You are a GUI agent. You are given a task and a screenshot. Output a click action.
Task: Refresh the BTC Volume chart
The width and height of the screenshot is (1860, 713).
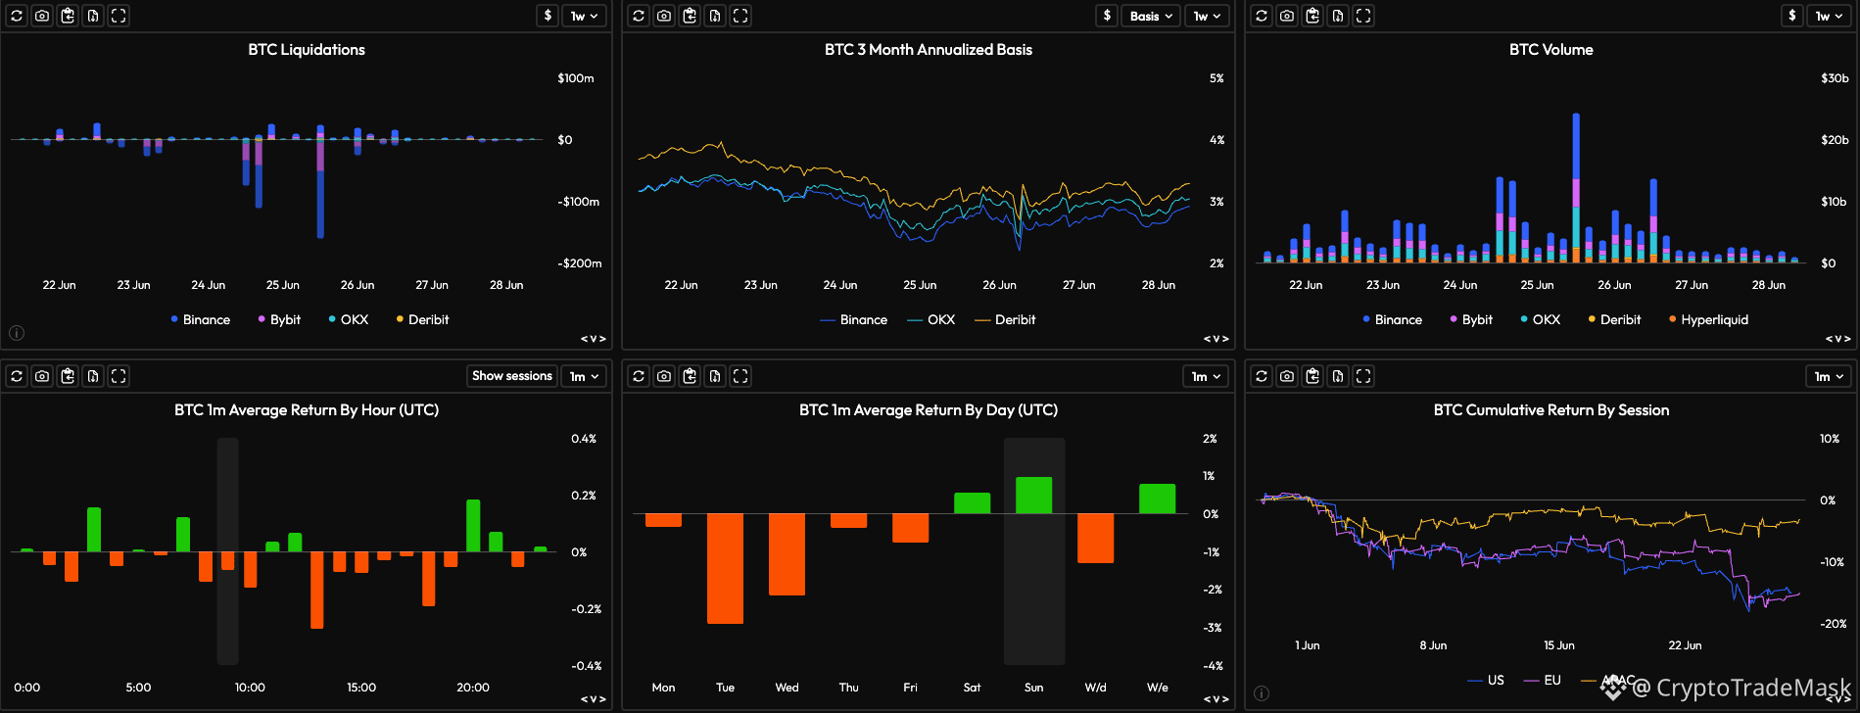click(1262, 16)
